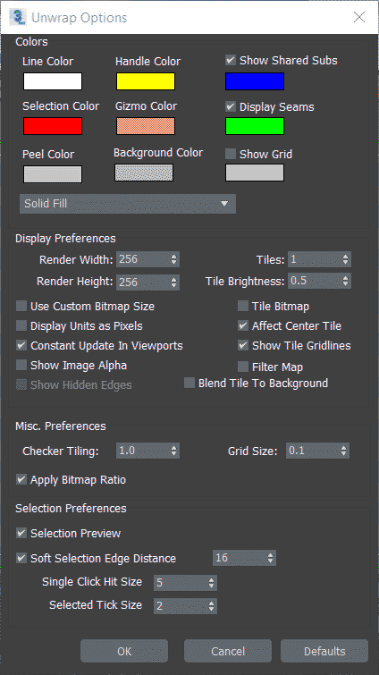Click the Single Click Hit Size field
The image size is (379, 675).
pos(181,583)
